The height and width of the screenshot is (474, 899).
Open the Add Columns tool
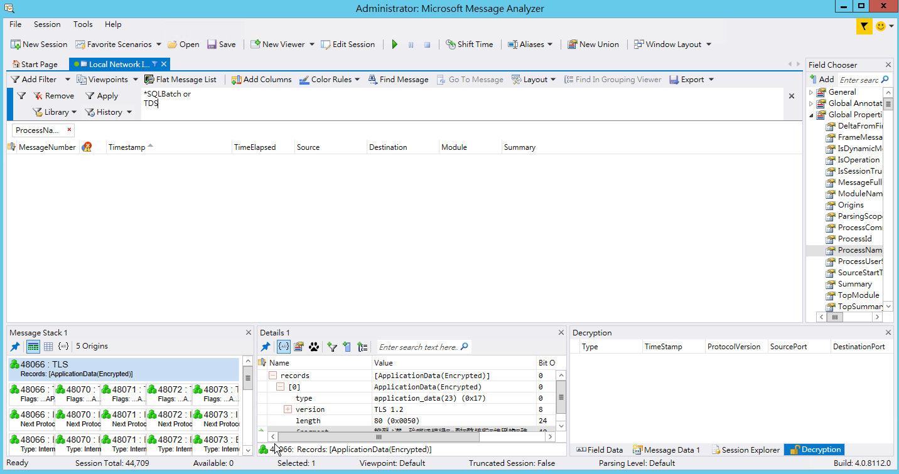[x=261, y=79]
